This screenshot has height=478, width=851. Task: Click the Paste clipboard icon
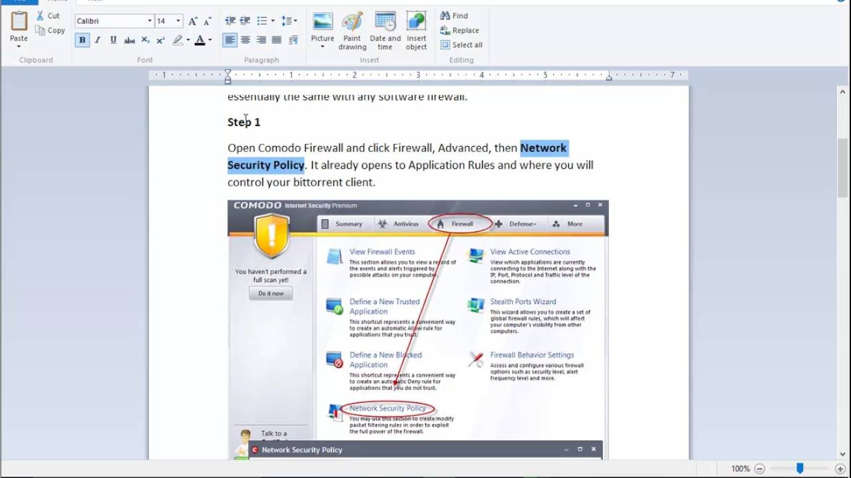(x=19, y=21)
